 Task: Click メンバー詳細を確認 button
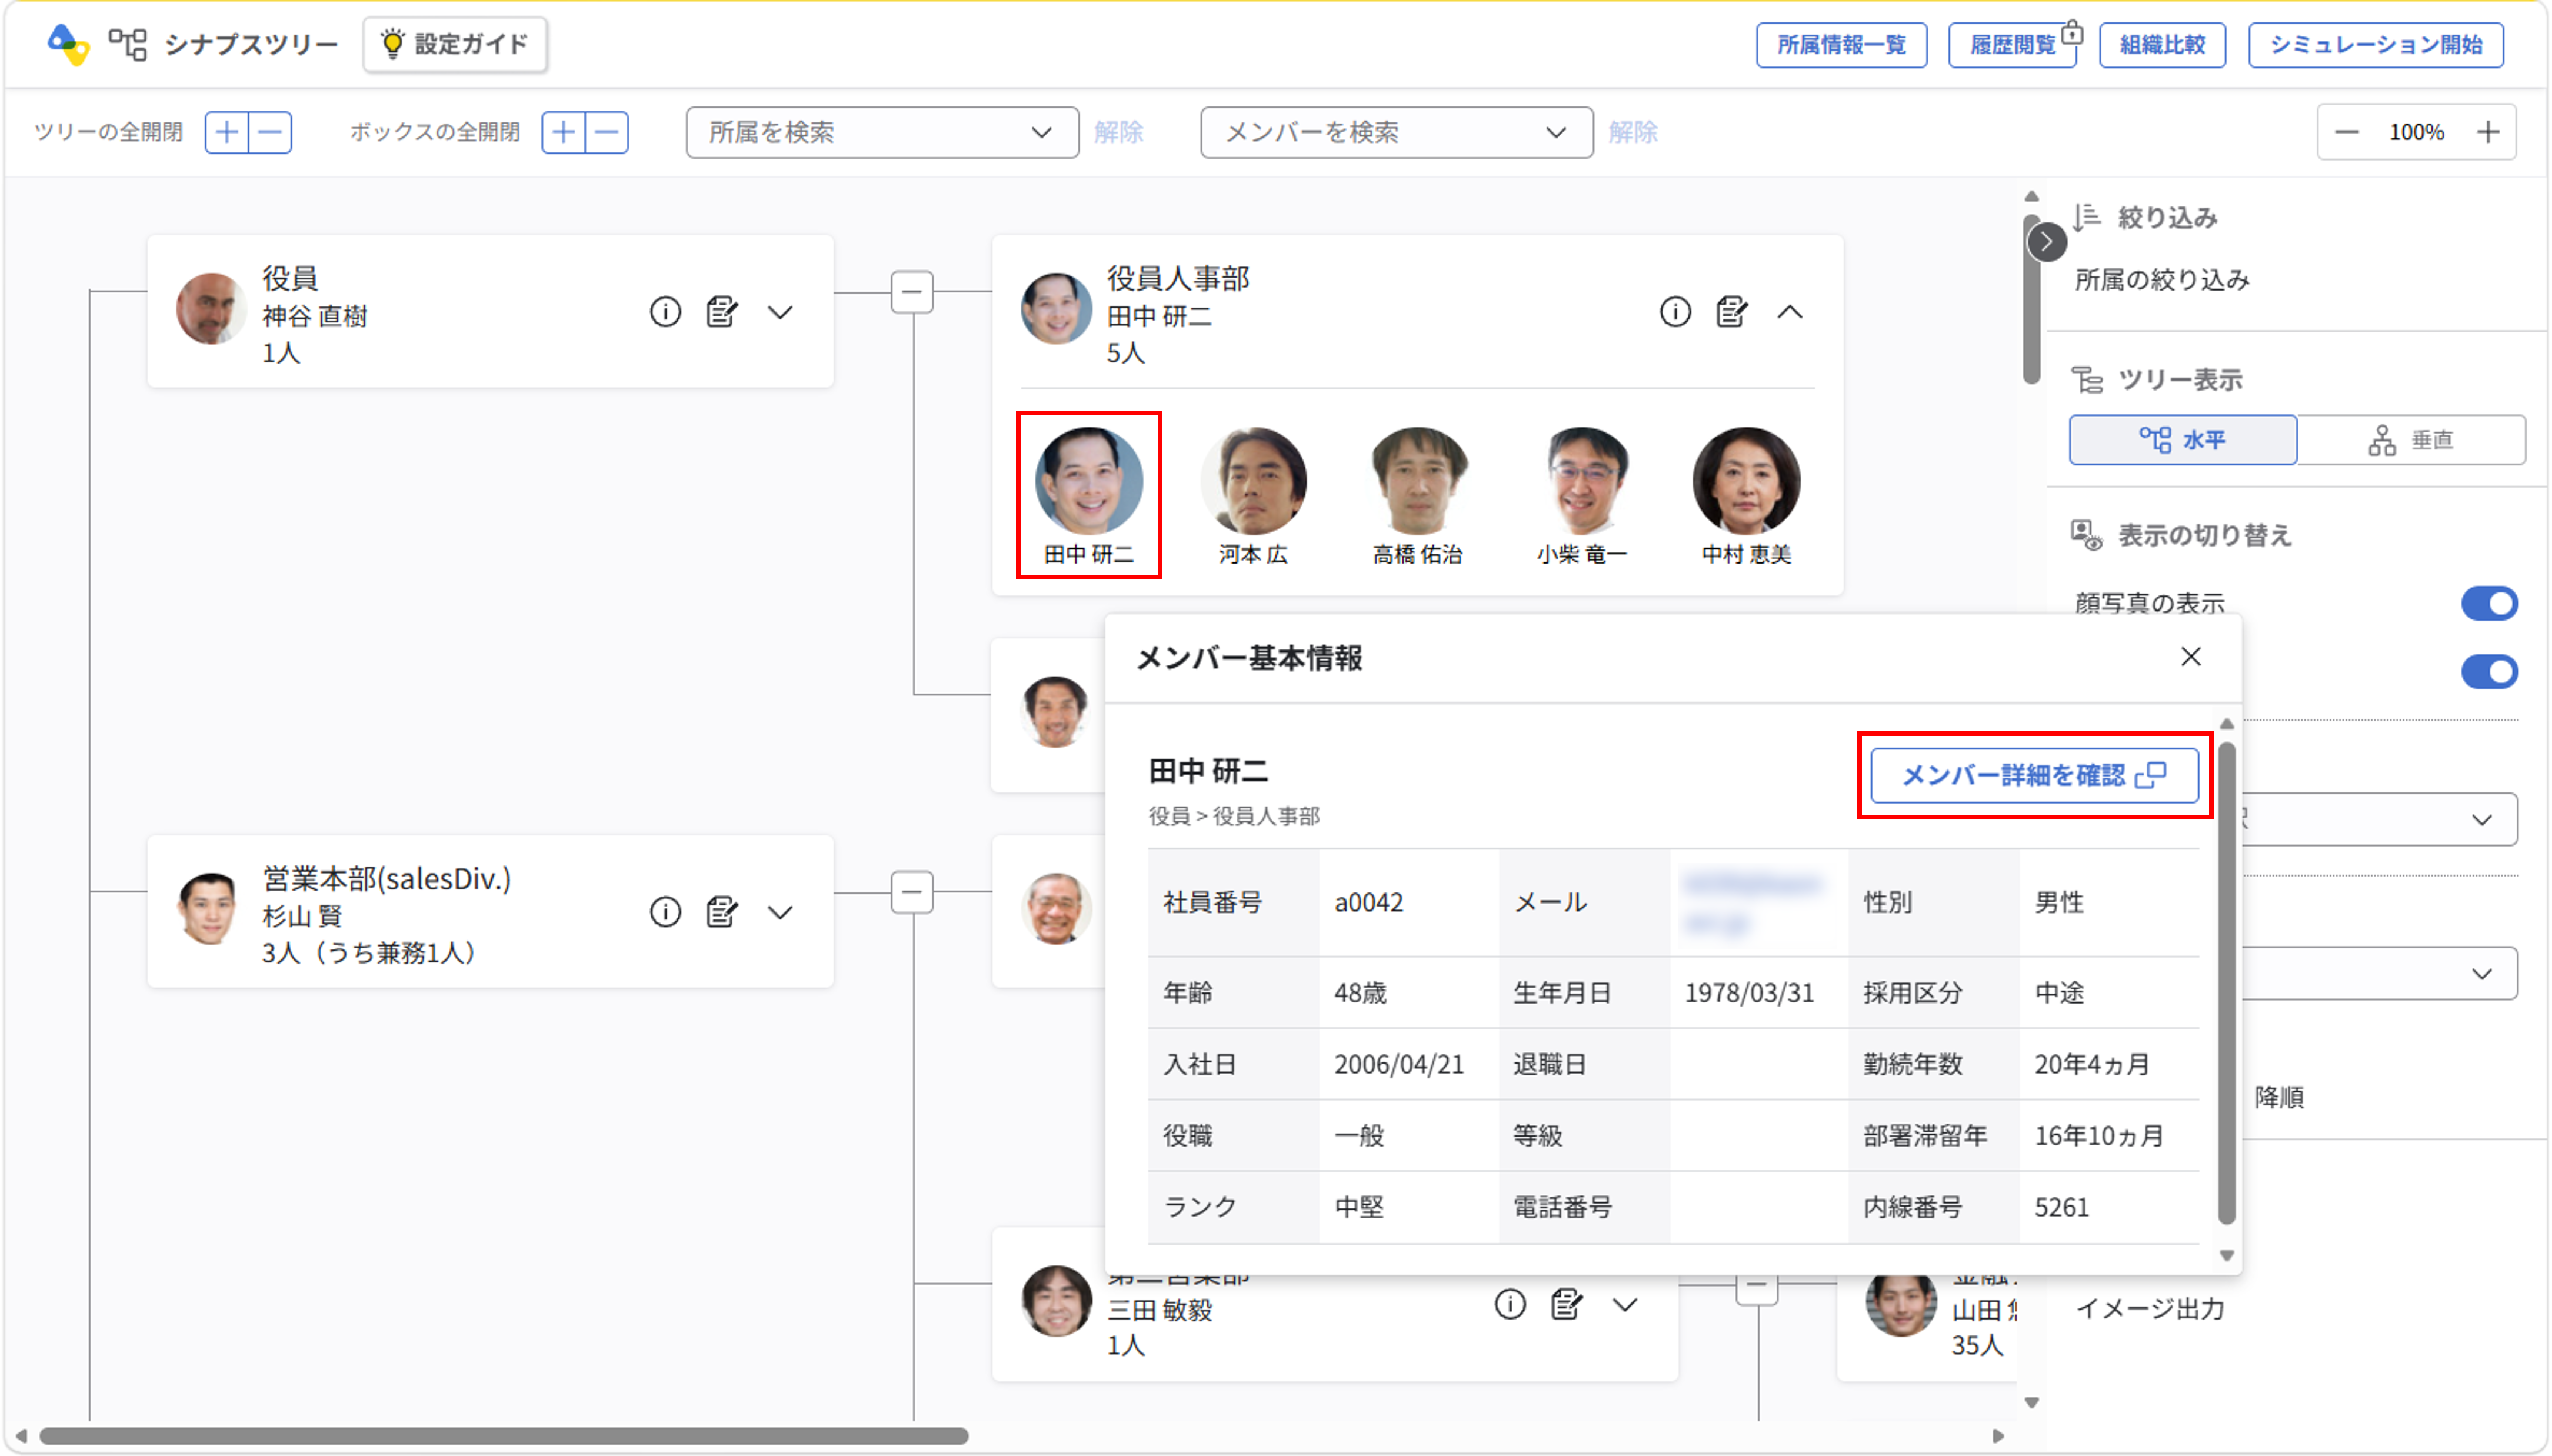2034,775
